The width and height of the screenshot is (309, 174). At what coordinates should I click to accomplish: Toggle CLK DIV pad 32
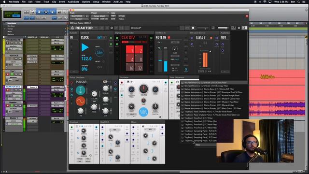(x=139, y=67)
